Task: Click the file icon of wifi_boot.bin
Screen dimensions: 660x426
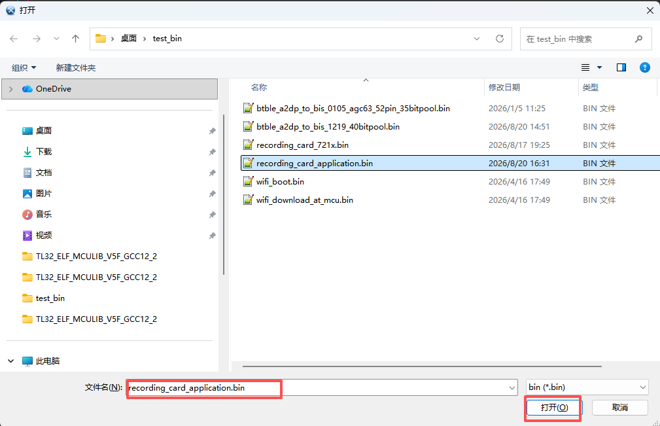Action: click(x=249, y=181)
